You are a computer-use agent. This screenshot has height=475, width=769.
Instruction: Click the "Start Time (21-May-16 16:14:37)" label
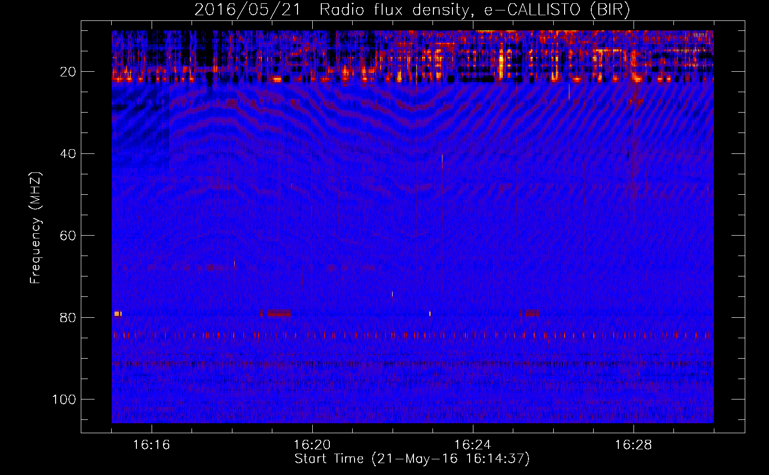[412, 459]
